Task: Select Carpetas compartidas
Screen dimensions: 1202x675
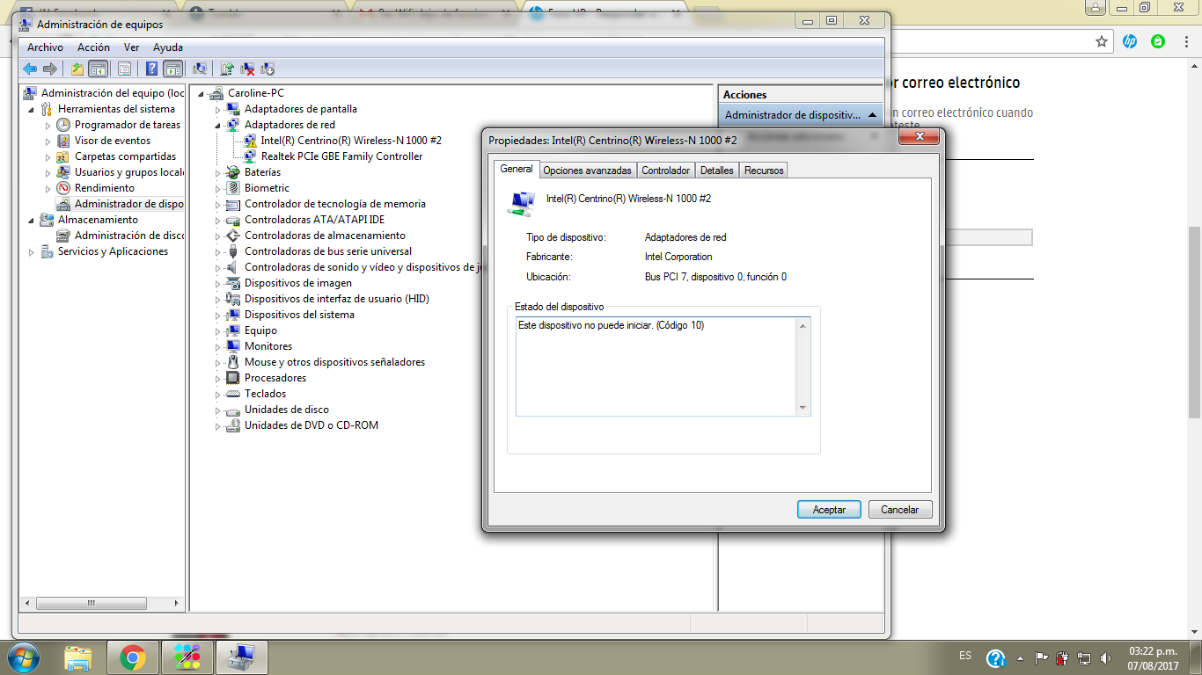Action: [x=125, y=156]
